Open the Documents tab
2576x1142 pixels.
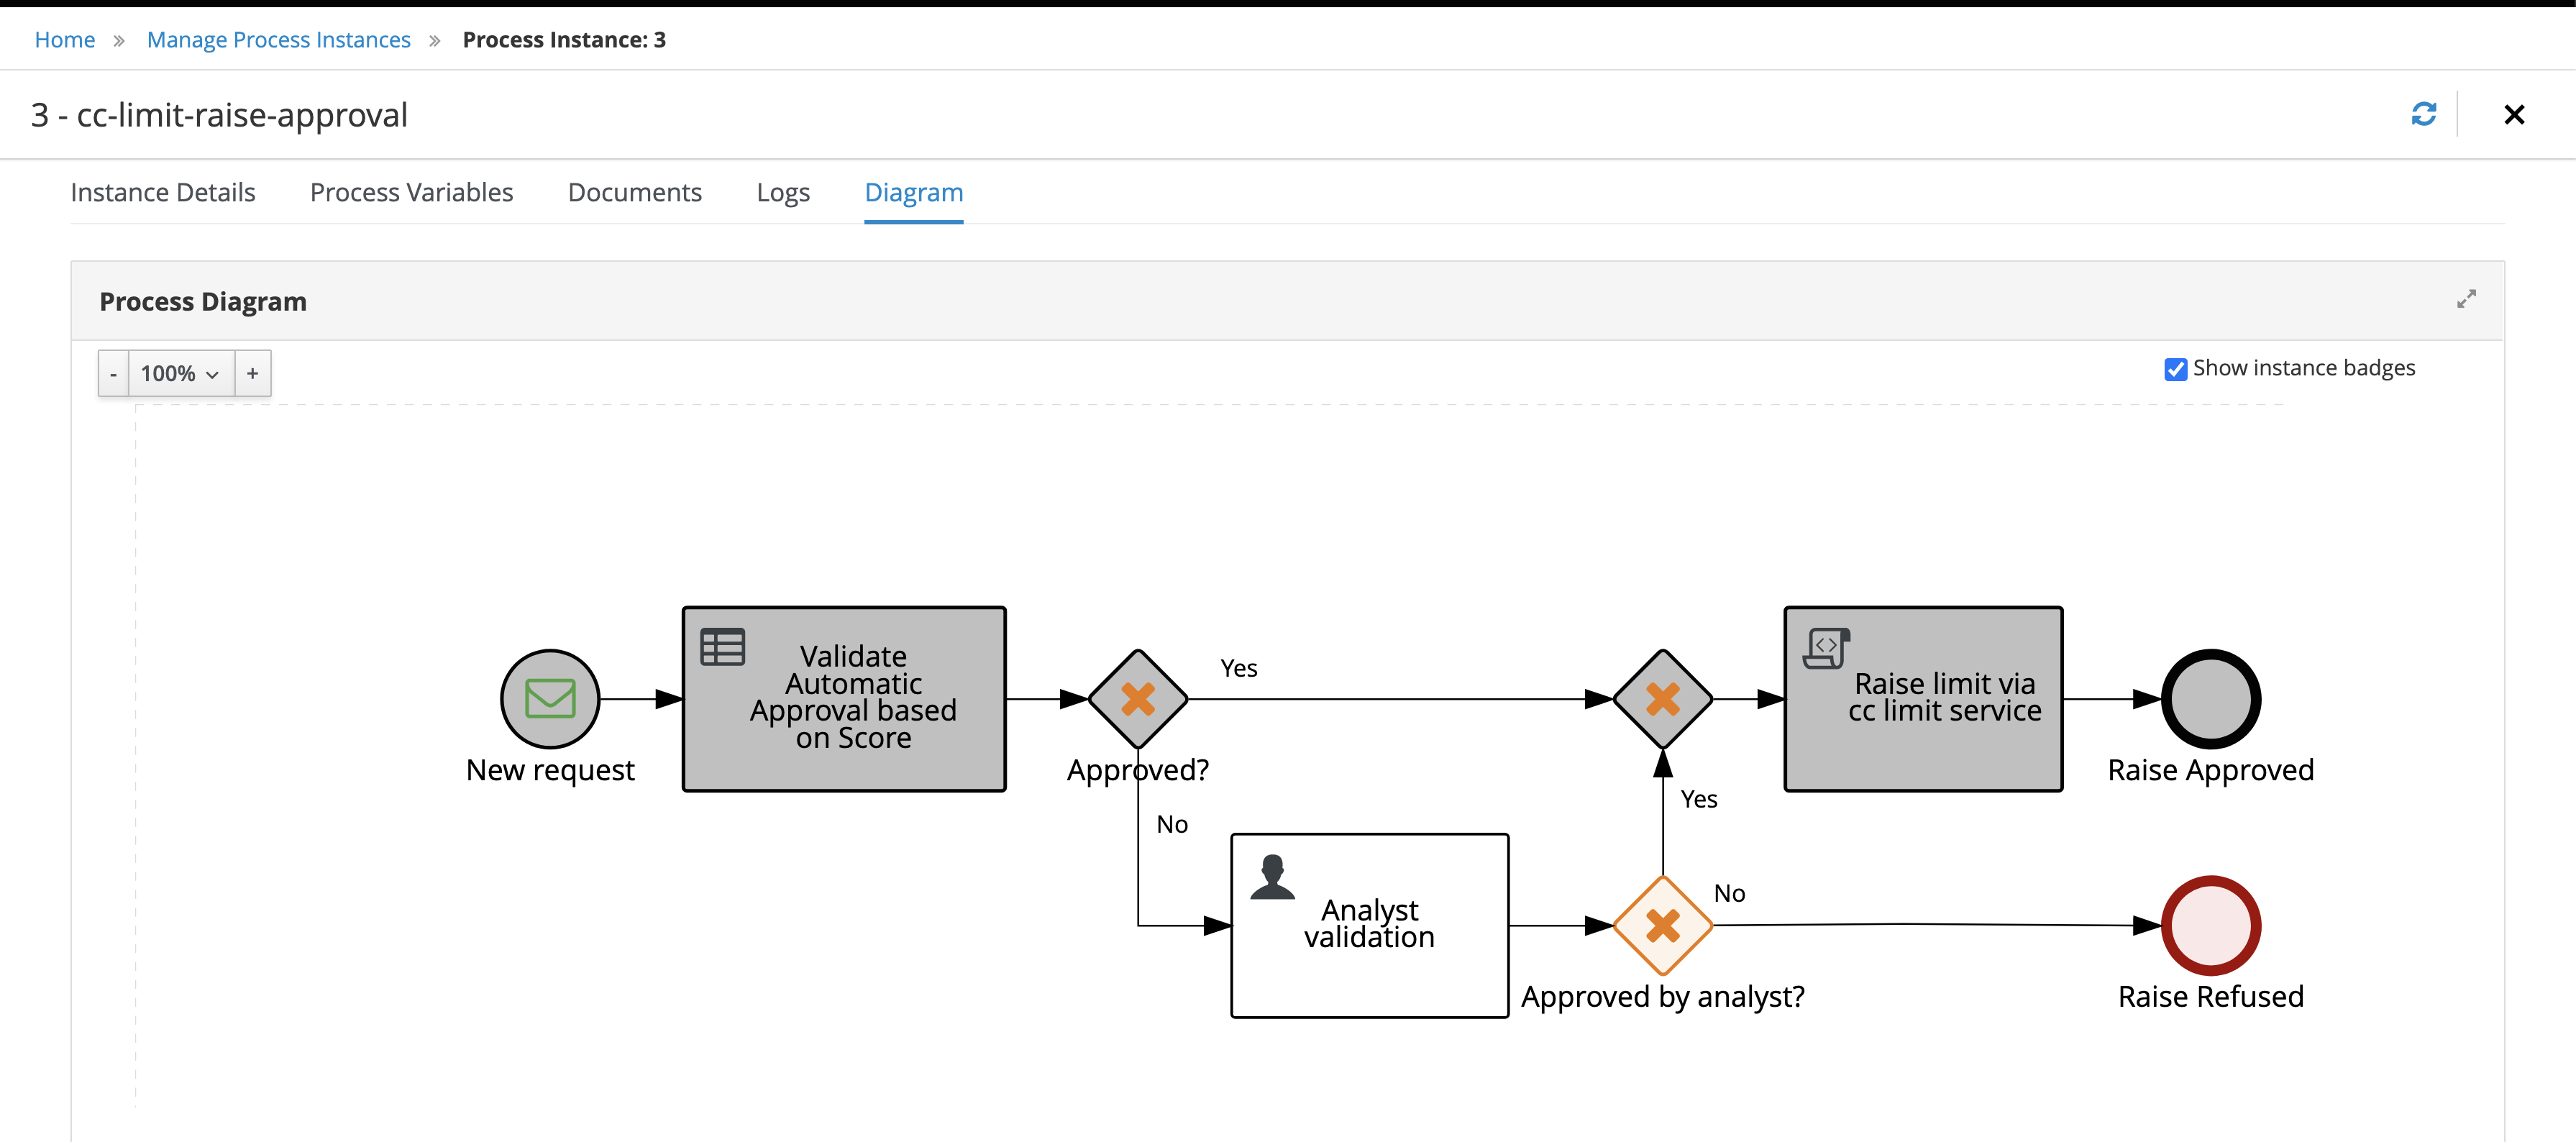click(634, 192)
